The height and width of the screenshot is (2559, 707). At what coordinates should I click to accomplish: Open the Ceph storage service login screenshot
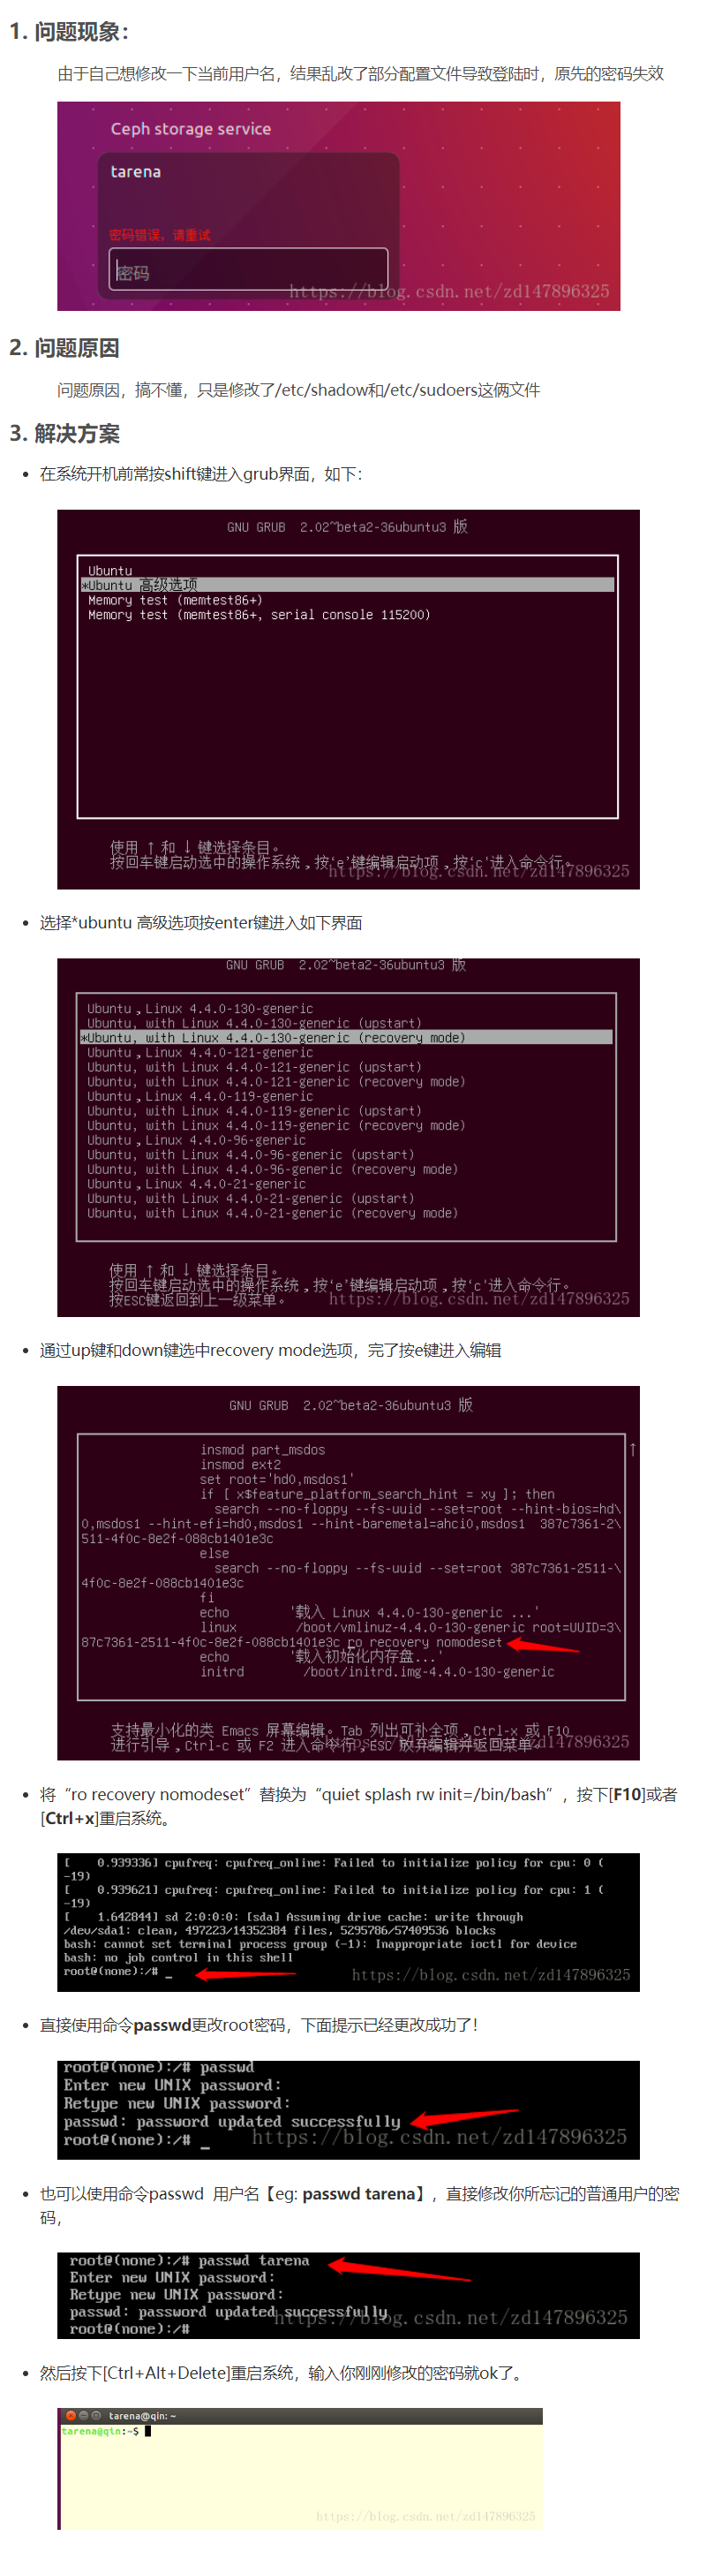[x=339, y=206]
